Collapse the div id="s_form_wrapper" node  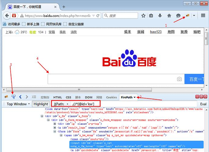pyautogui.click(x=48, y=120)
